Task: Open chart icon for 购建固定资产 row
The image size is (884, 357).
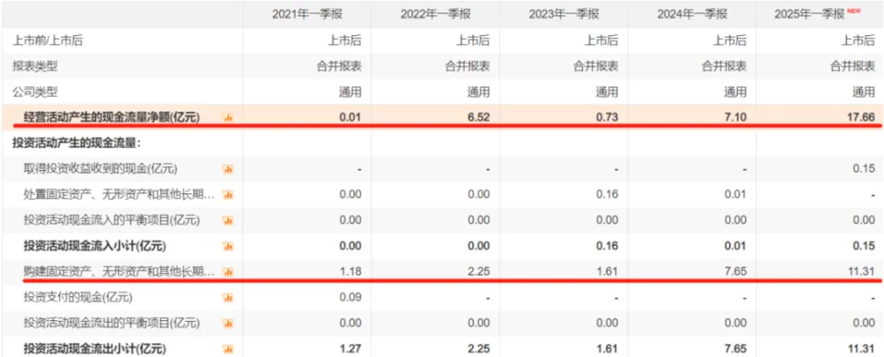Action: (228, 272)
